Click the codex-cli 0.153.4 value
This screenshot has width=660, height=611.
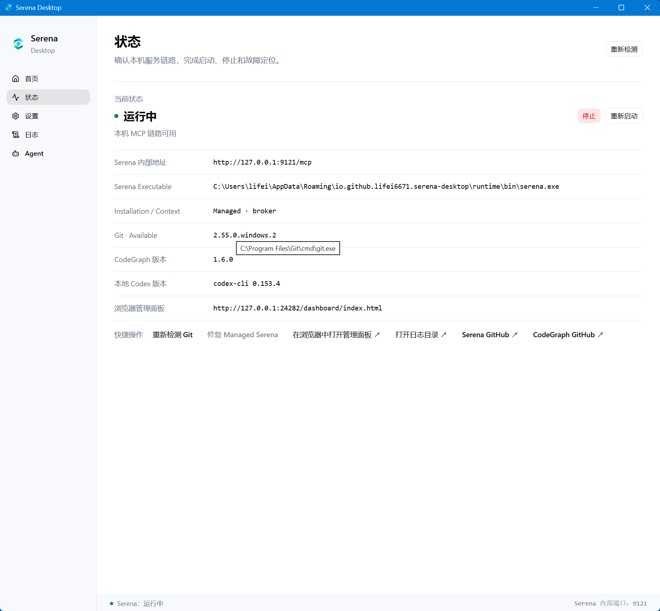point(247,283)
